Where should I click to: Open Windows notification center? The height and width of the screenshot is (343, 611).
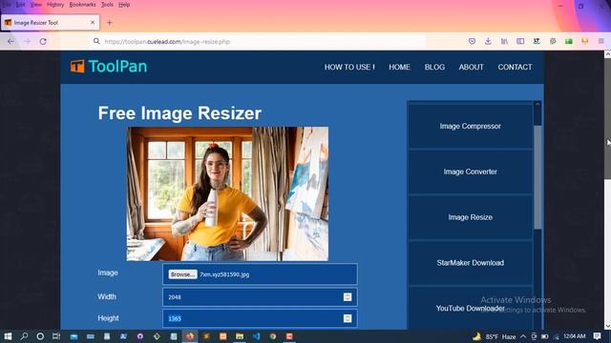(598, 336)
